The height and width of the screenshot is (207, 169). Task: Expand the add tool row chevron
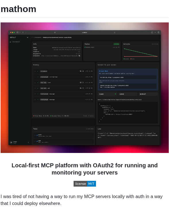click(35, 141)
